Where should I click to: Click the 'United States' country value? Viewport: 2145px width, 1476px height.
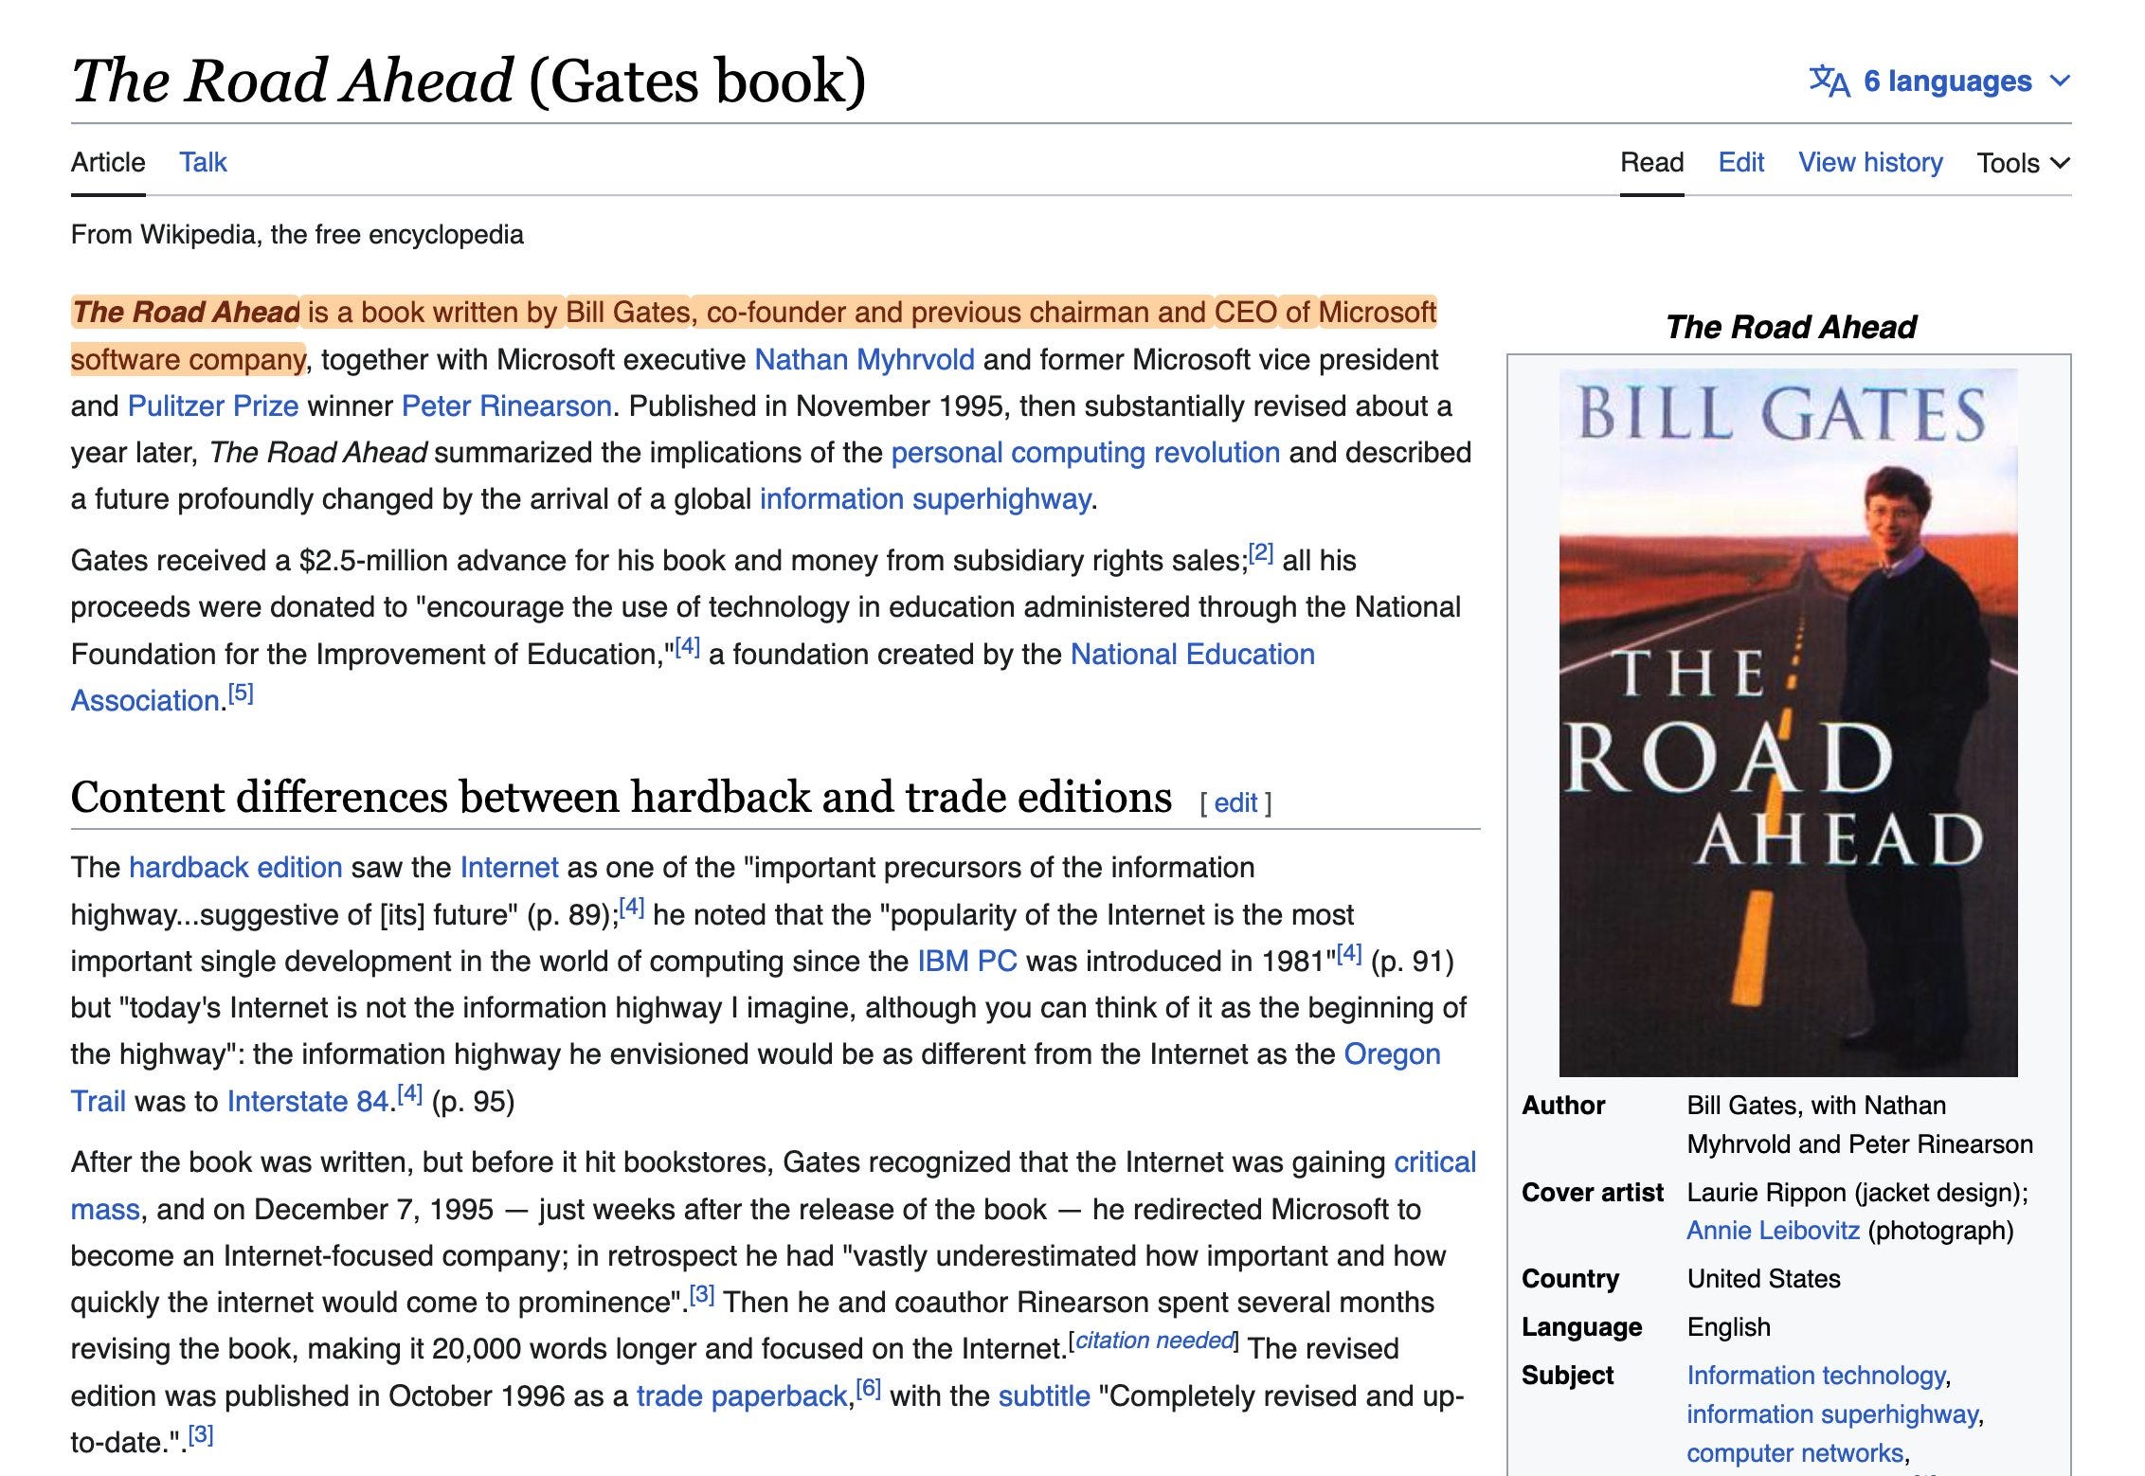[x=1763, y=1279]
